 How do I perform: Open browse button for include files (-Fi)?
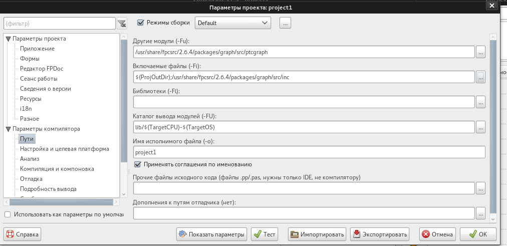[x=480, y=77]
